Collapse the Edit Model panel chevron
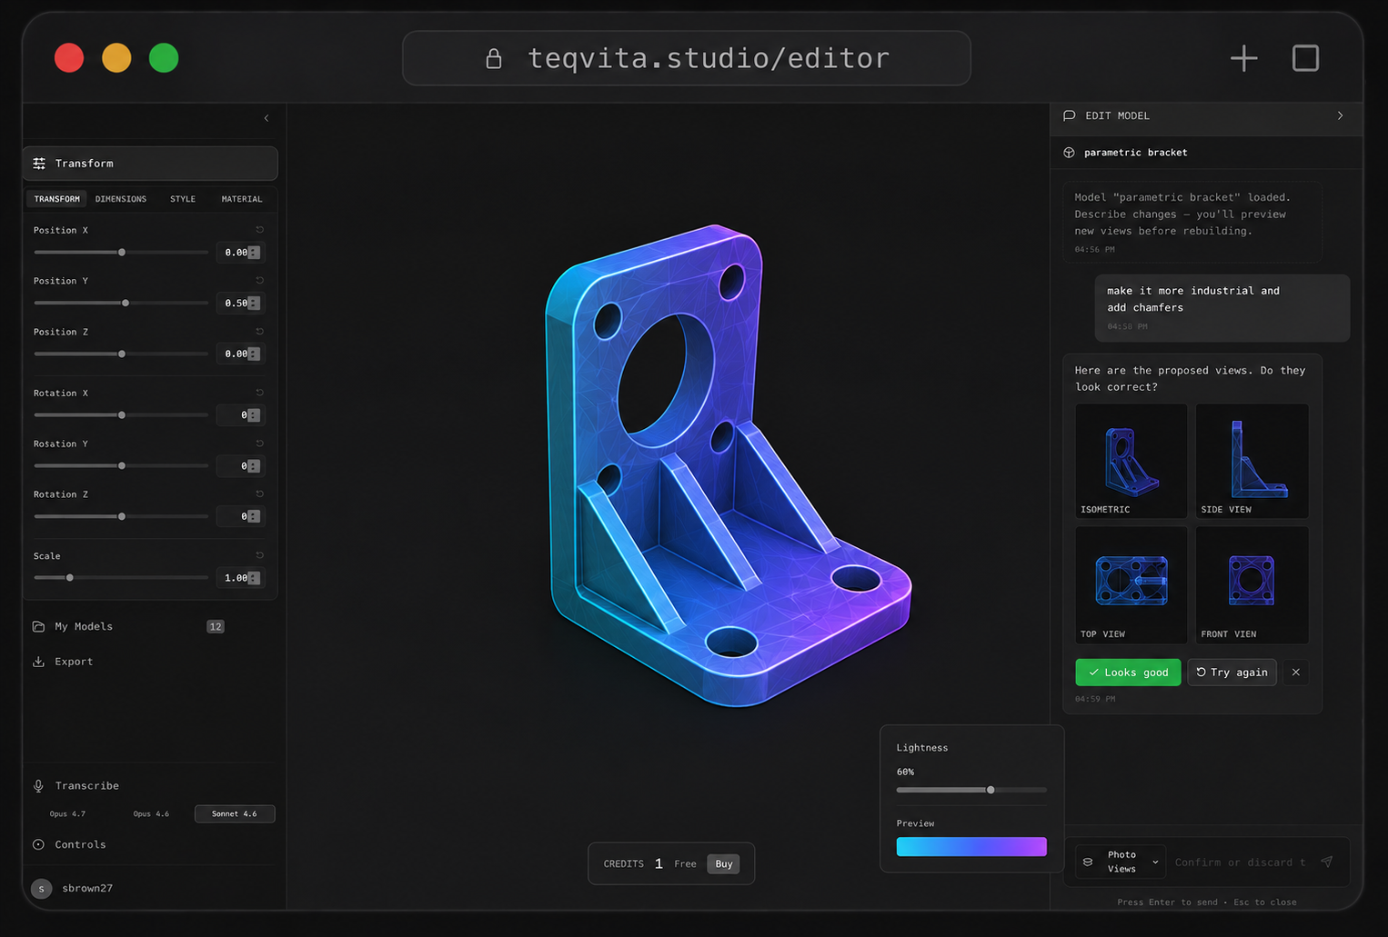1388x937 pixels. [1340, 115]
